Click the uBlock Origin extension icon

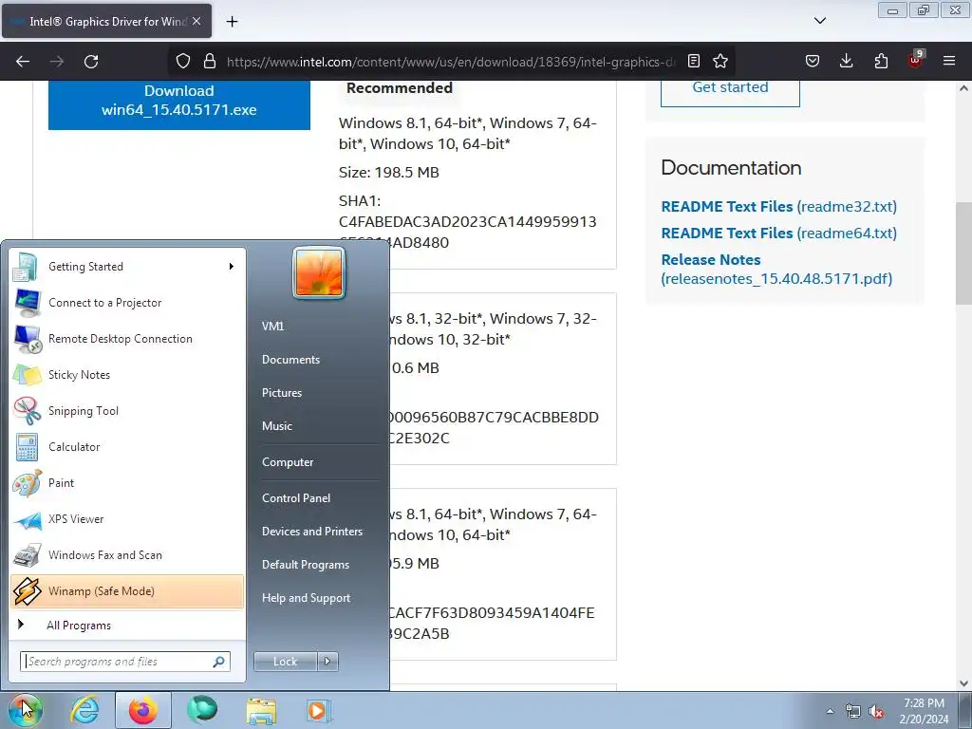tap(916, 60)
